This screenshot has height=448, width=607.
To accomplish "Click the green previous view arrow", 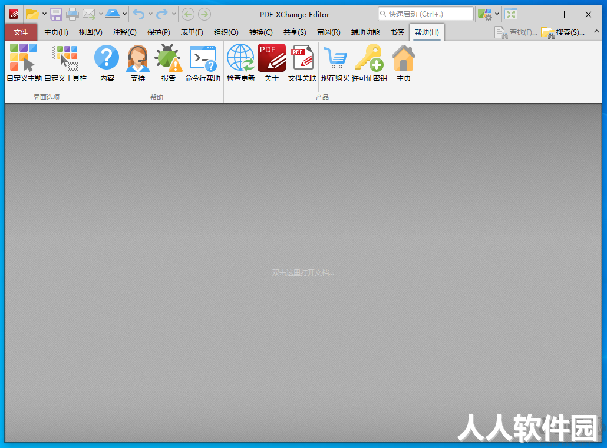I will (x=188, y=14).
